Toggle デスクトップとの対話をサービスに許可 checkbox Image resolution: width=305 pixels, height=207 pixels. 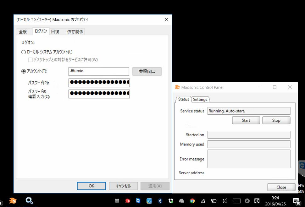point(30,60)
